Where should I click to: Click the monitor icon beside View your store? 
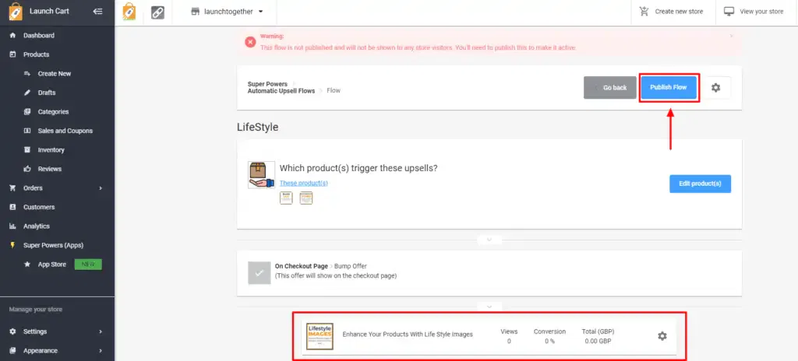pos(729,11)
